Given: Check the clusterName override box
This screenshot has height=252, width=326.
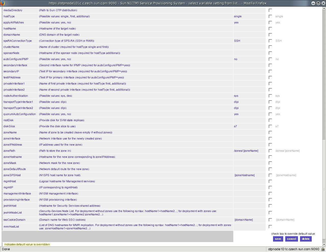Looking at the screenshot, I should coord(270,47).
